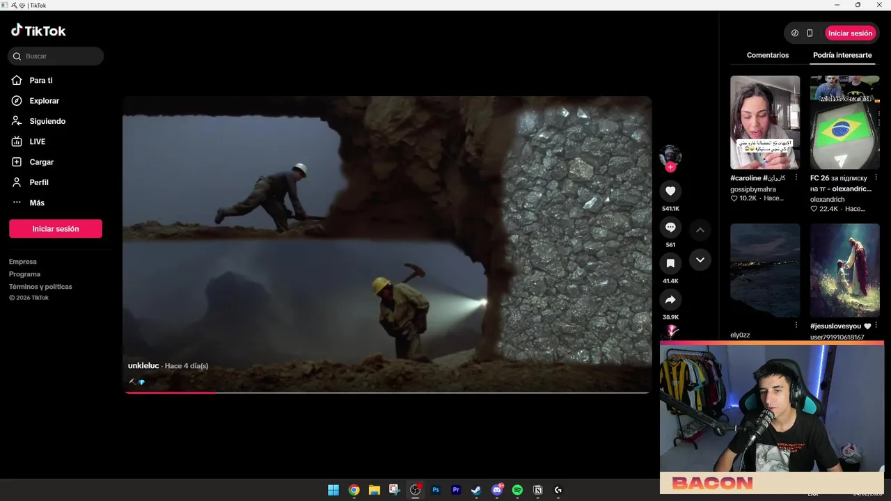891x501 pixels.
Task: Switch to the Comentarios tab
Action: coord(768,55)
